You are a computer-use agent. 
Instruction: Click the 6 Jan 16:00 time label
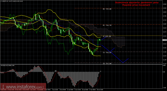[x=55, y=90]
